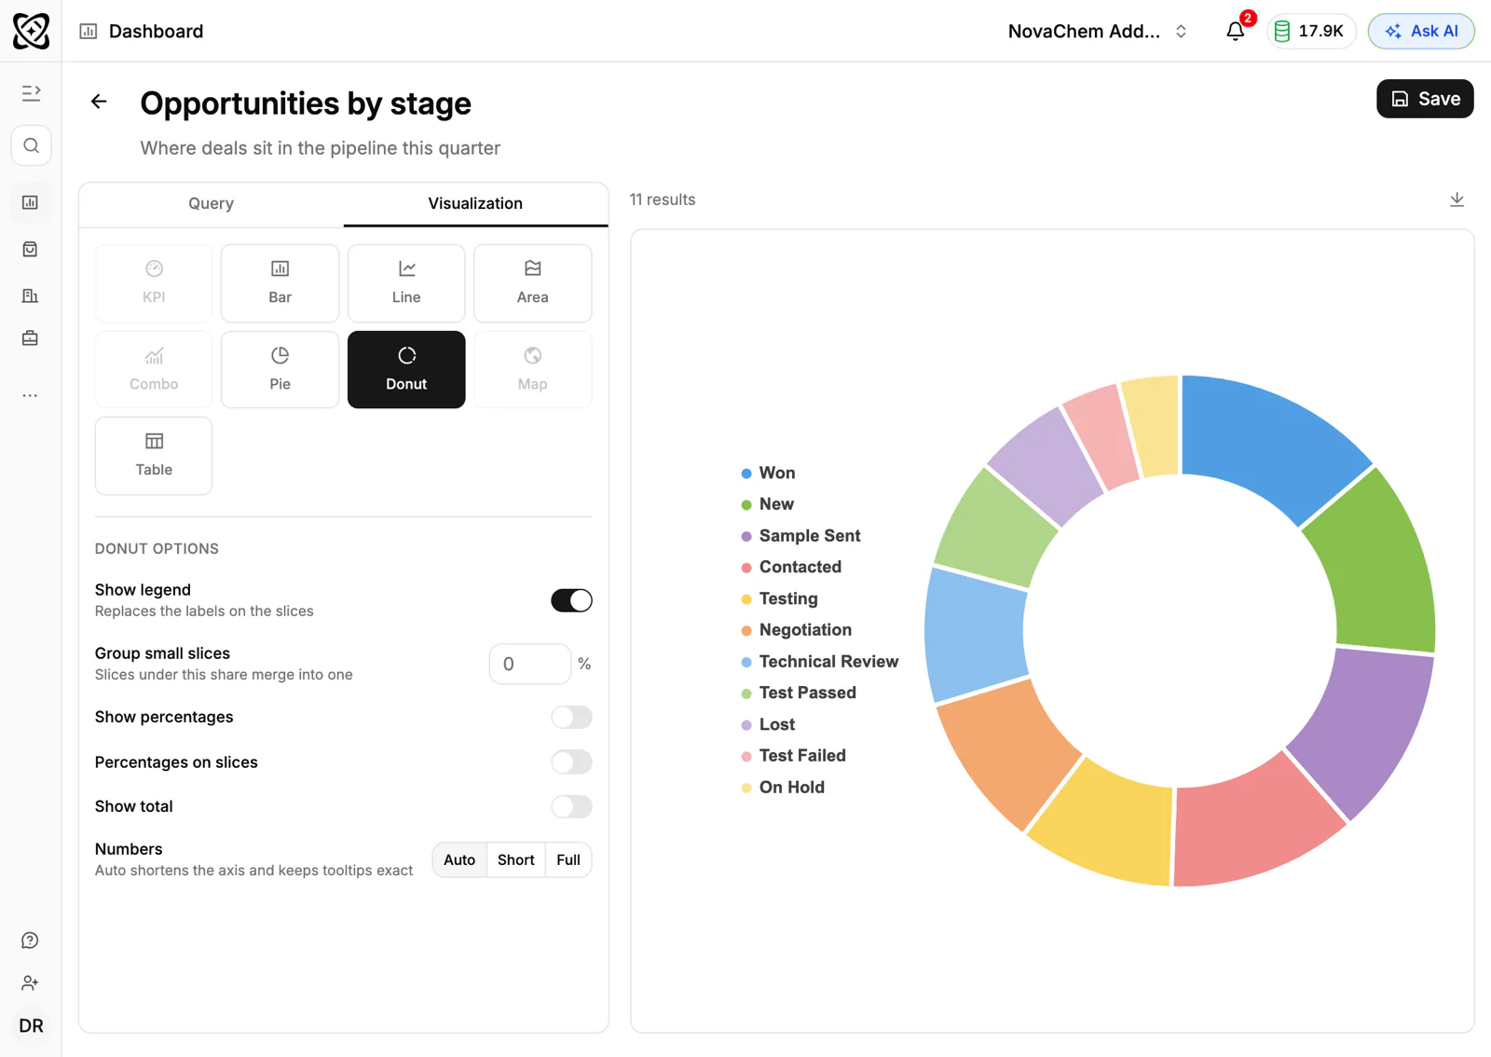Screen dimensions: 1491x1057
Task: Set Numbers format to Auto
Action: pyautogui.click(x=459, y=859)
